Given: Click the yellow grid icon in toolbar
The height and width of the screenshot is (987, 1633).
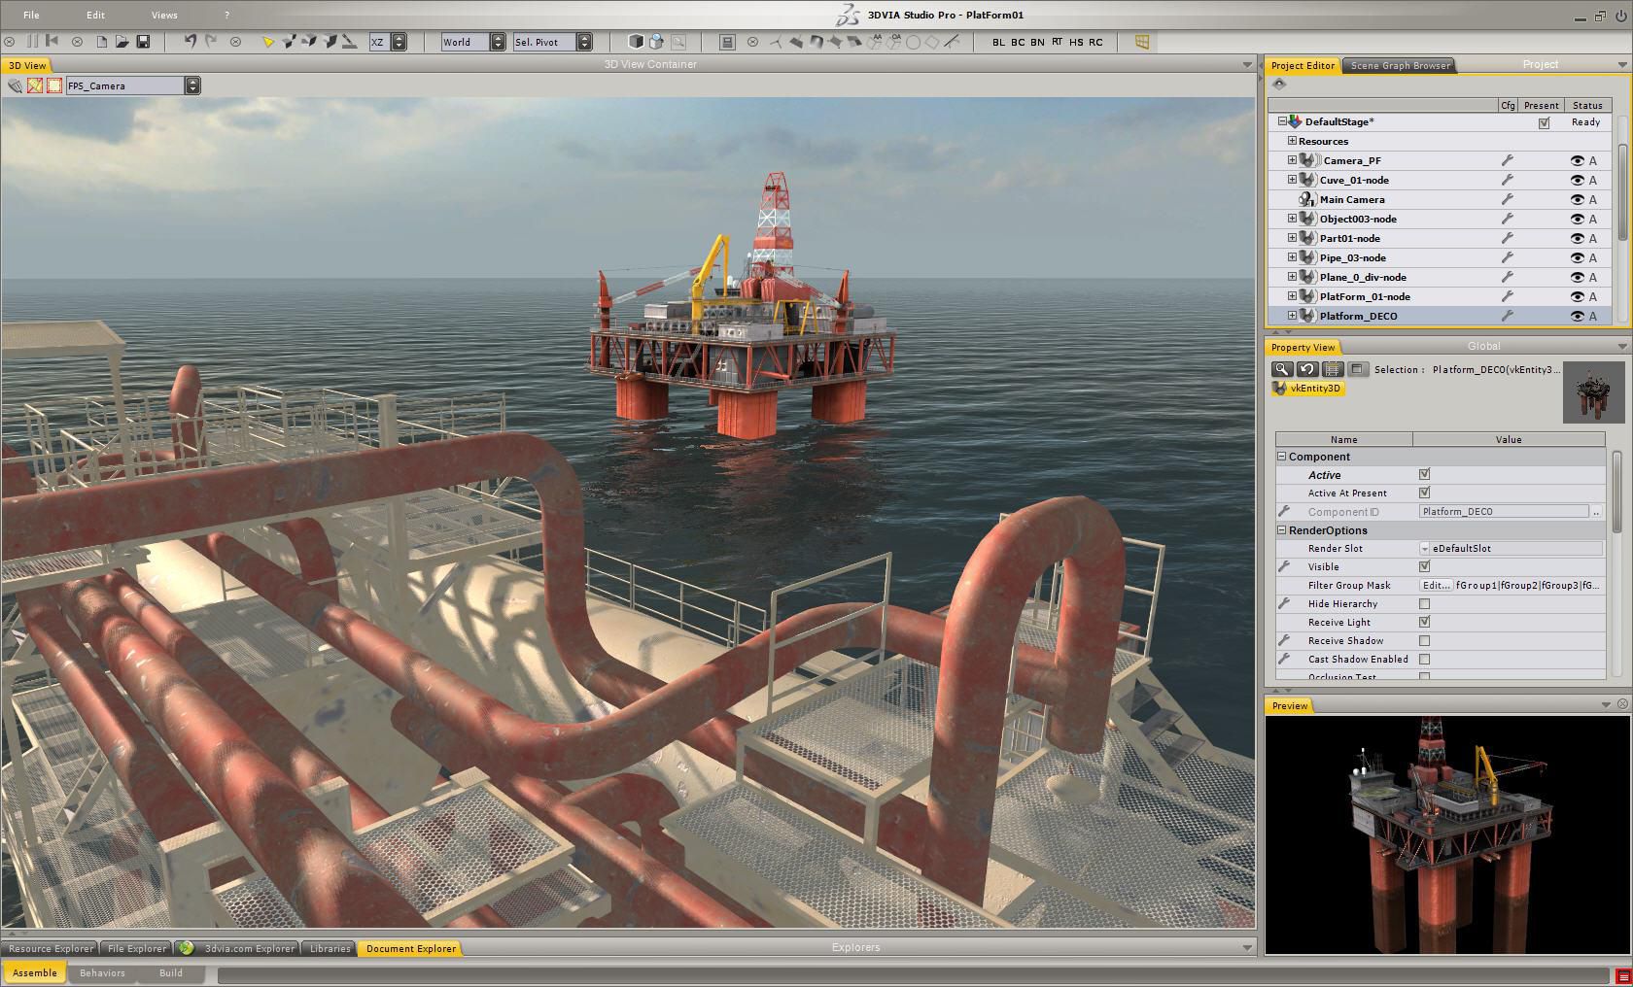Looking at the screenshot, I should pos(1142,42).
